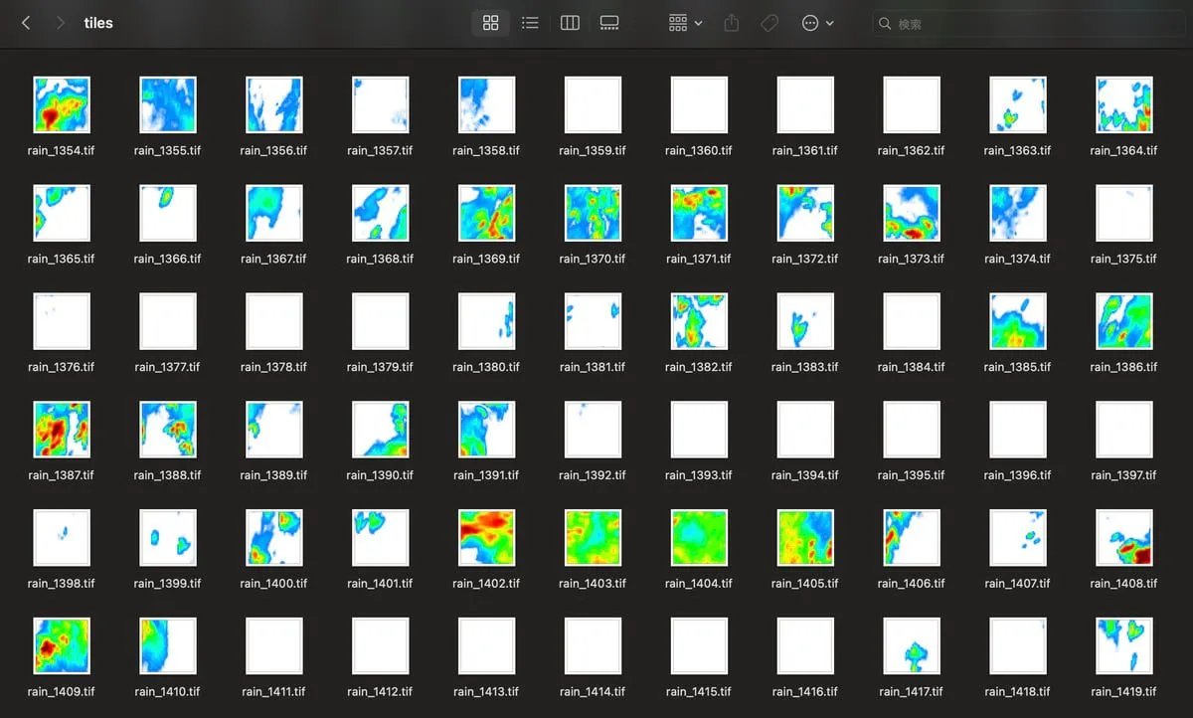Viewport: 1193px width, 718px height.
Task: Go back to the previous folder
Action: point(26,23)
